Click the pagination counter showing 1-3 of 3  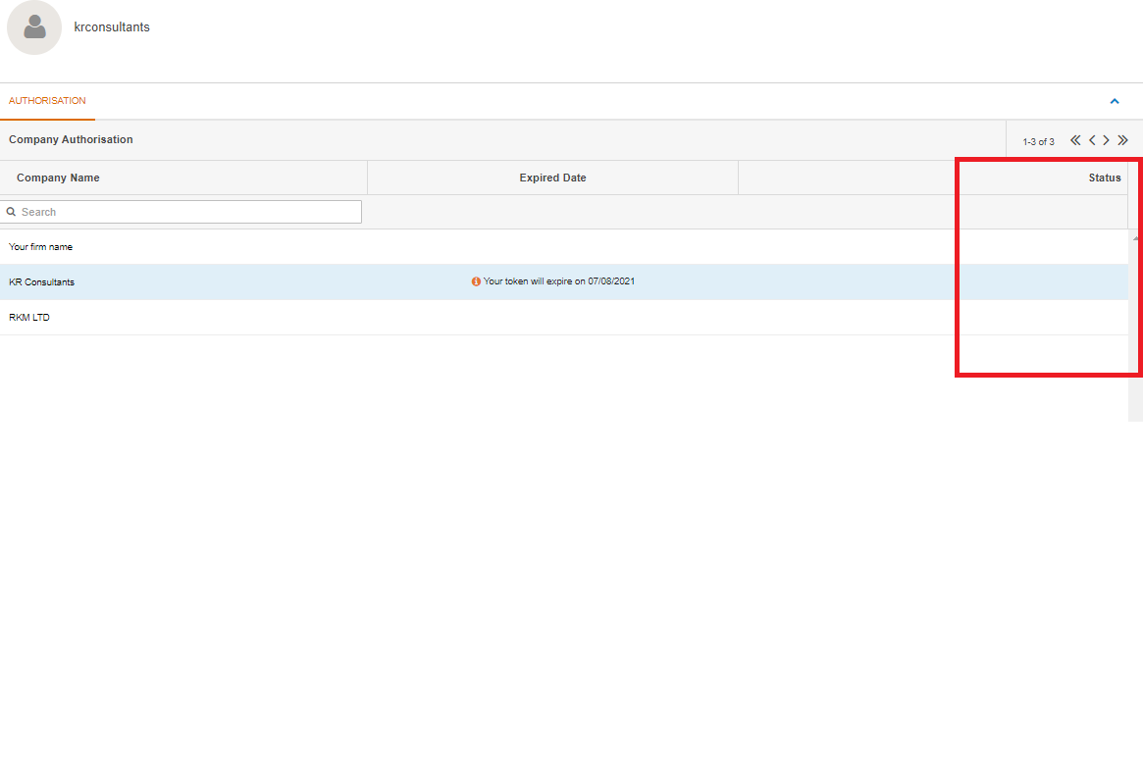tap(1038, 141)
